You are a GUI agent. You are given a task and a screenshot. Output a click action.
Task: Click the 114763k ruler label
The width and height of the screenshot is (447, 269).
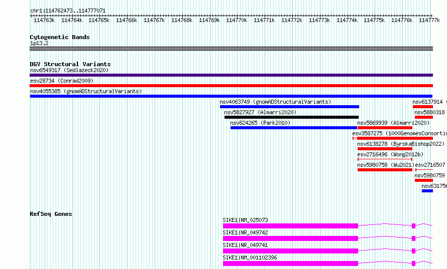[x=44, y=21]
